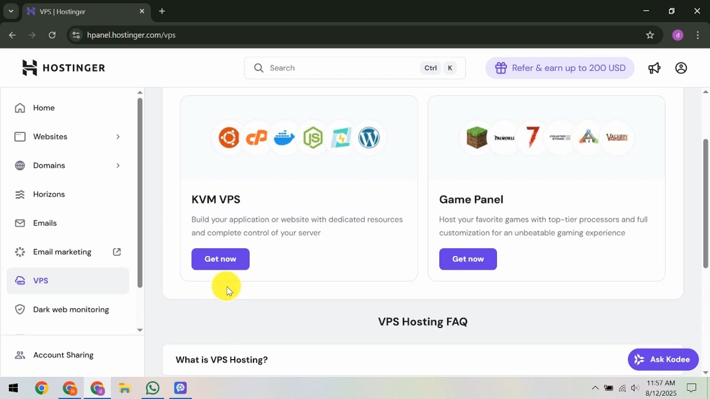
Task: Open the announcements megaphone icon
Action: (x=655, y=68)
